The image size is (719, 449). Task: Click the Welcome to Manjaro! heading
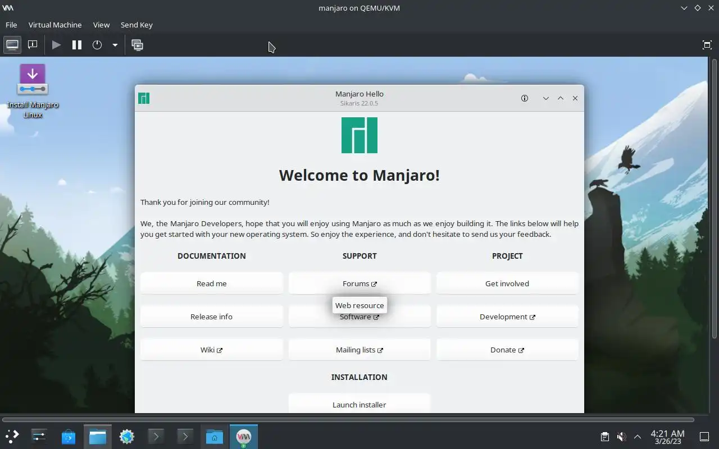coord(359,175)
